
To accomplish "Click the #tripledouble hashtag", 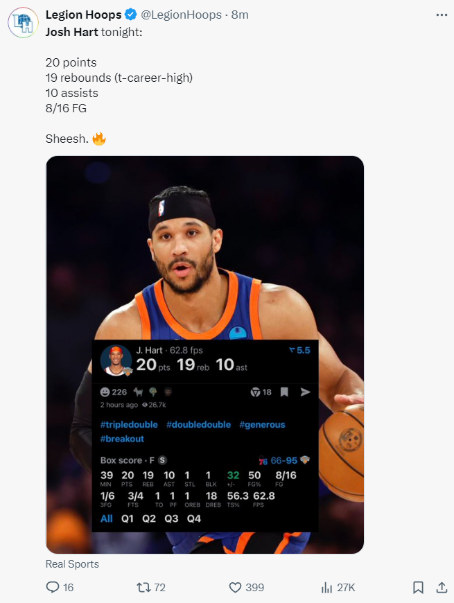I will (x=129, y=424).
